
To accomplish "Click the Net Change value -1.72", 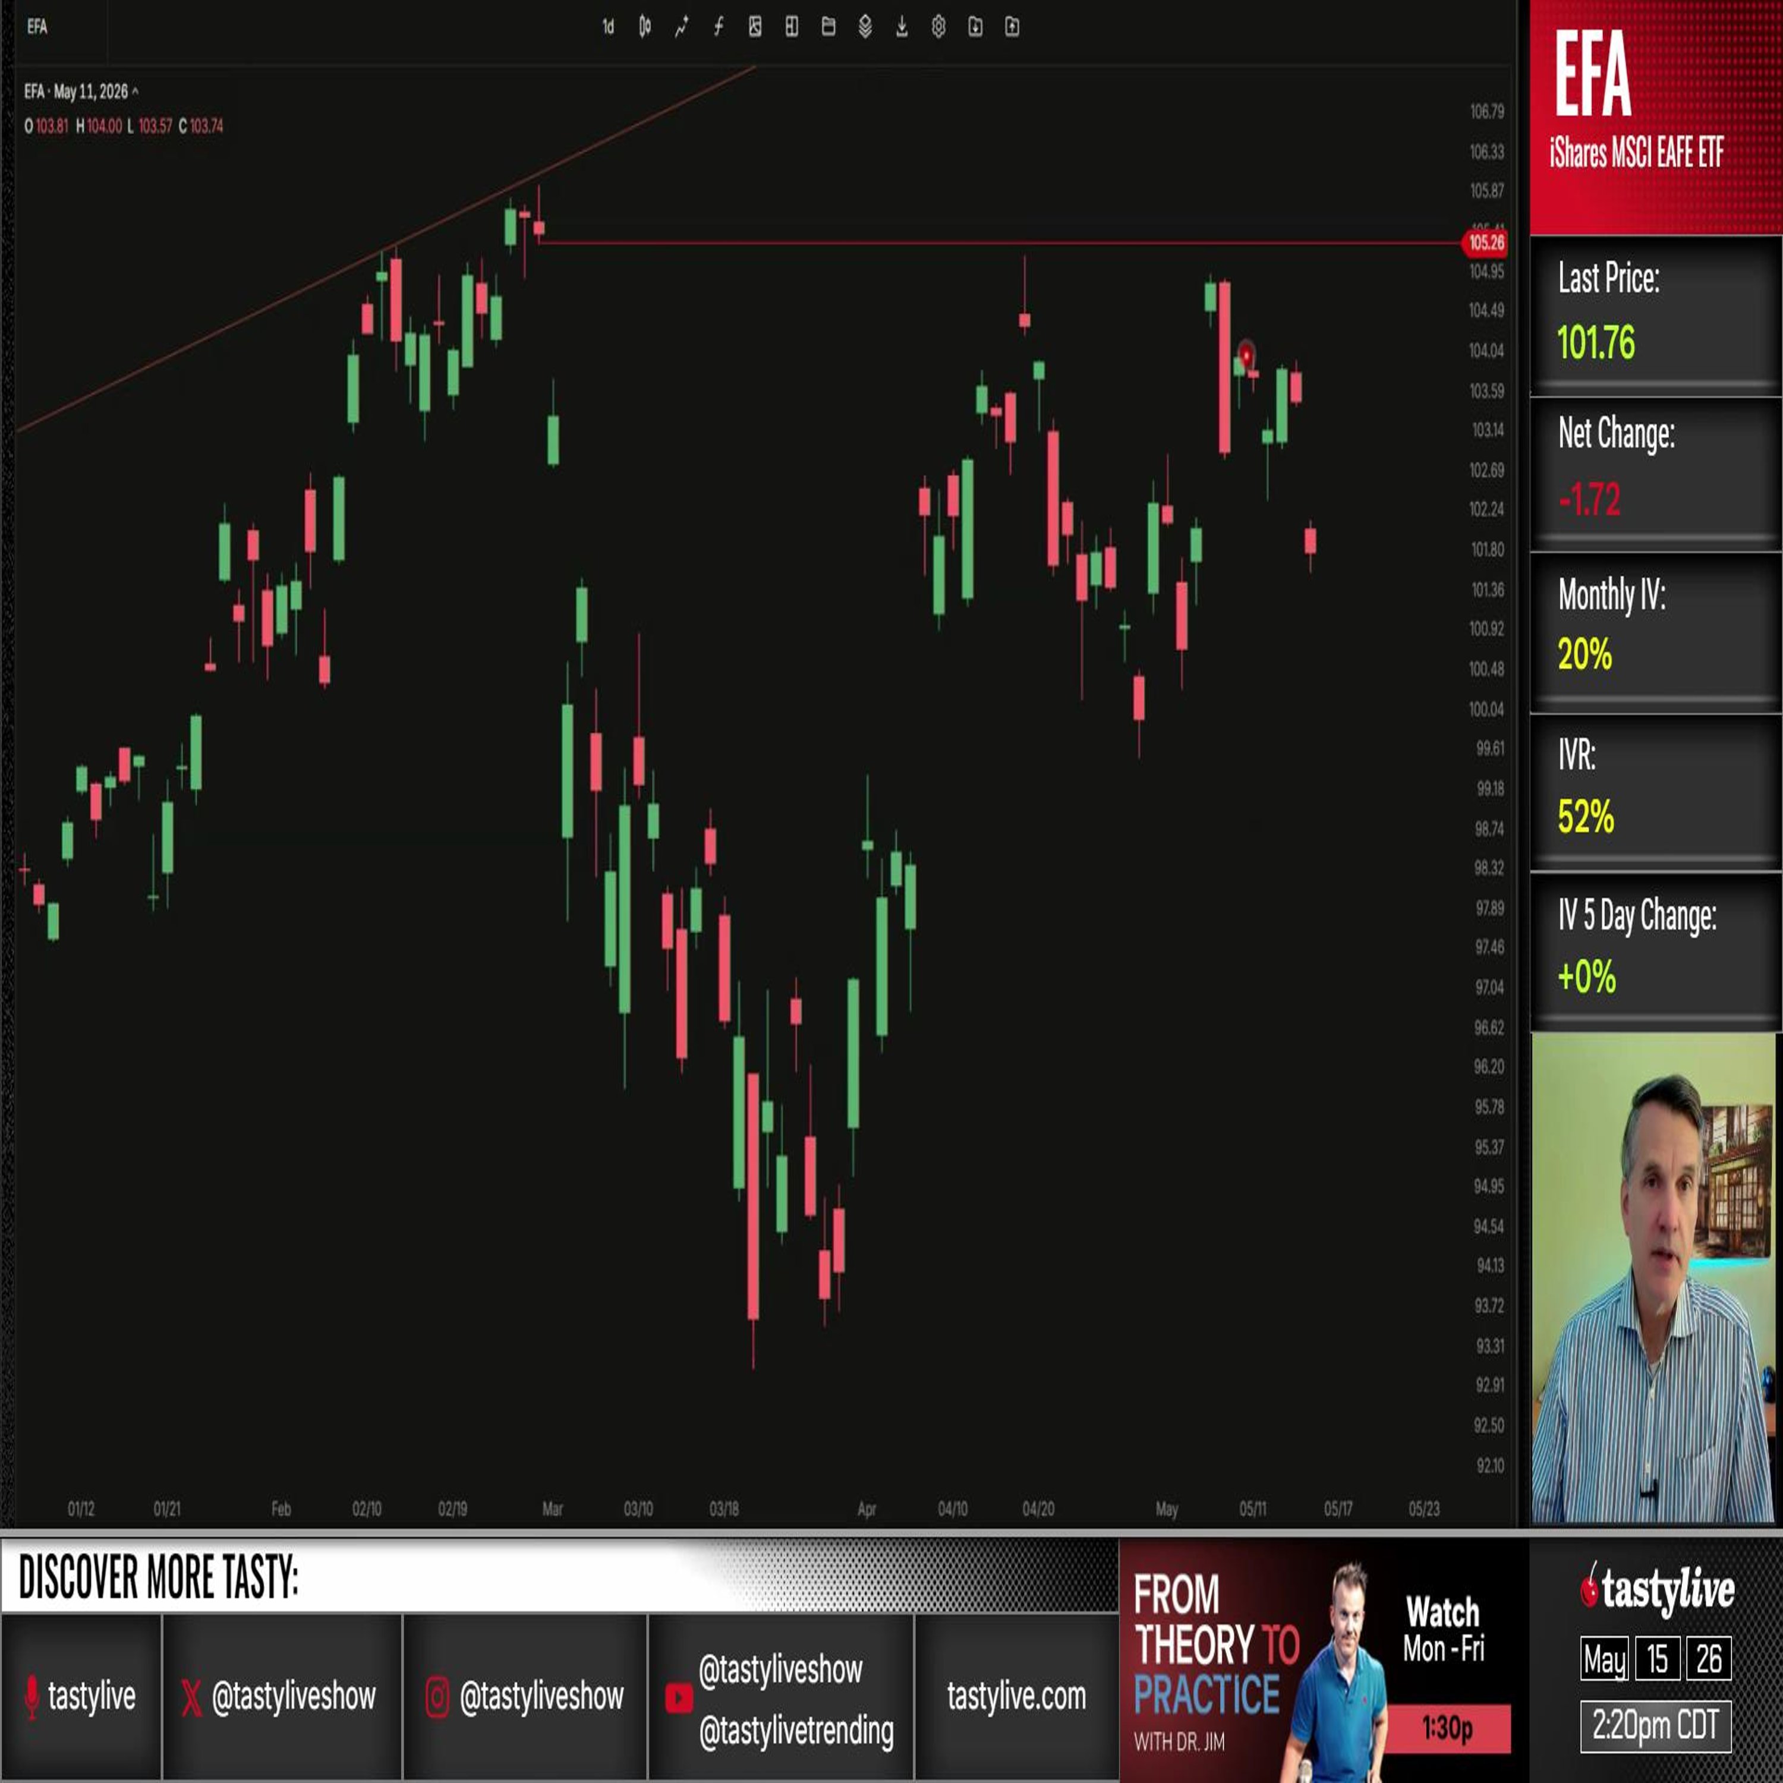I will (1589, 499).
